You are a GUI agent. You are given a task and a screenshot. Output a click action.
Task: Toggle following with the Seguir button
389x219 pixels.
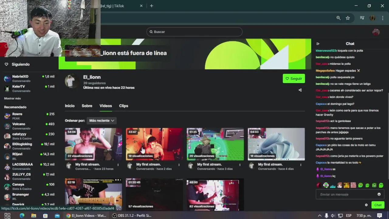[x=294, y=78]
